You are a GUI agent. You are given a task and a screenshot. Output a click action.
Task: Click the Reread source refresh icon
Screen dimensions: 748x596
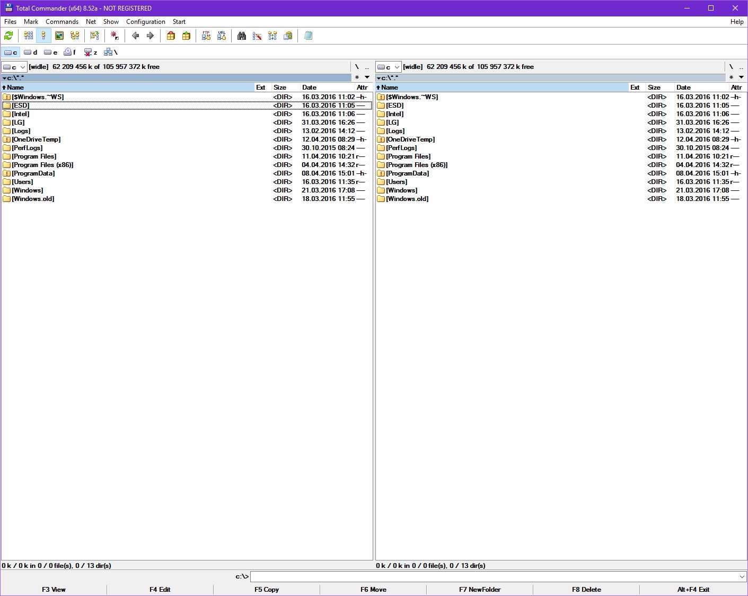click(8, 36)
